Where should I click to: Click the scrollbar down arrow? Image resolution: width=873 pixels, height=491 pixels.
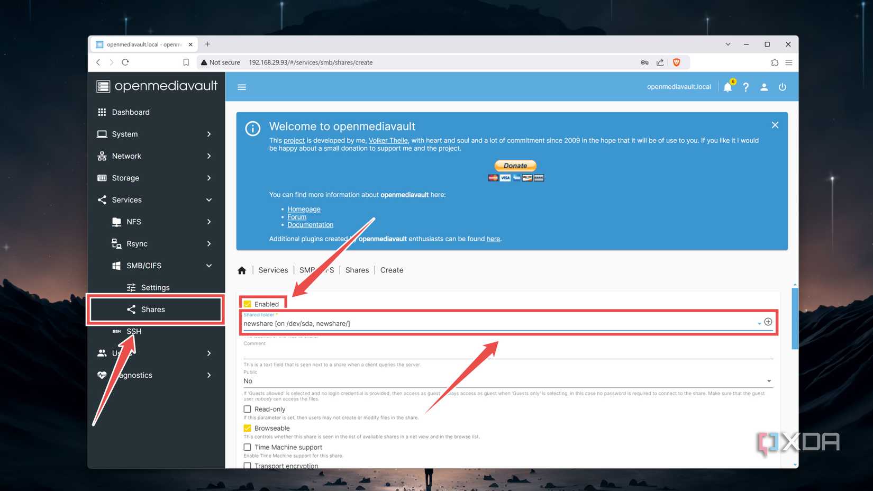(x=795, y=465)
